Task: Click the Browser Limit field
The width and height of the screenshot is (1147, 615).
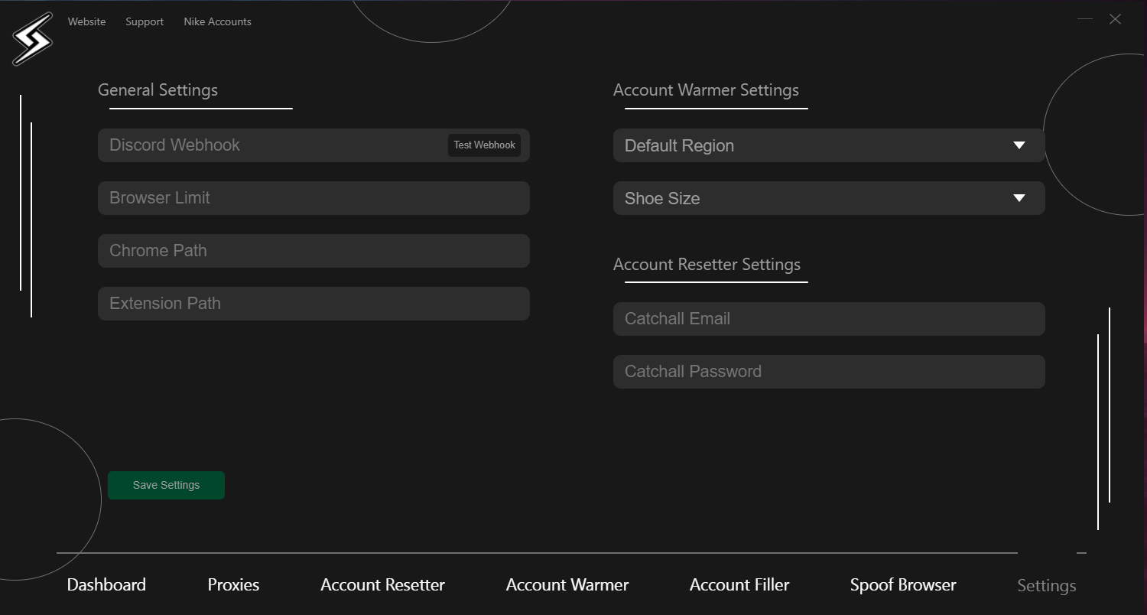Action: pos(314,198)
